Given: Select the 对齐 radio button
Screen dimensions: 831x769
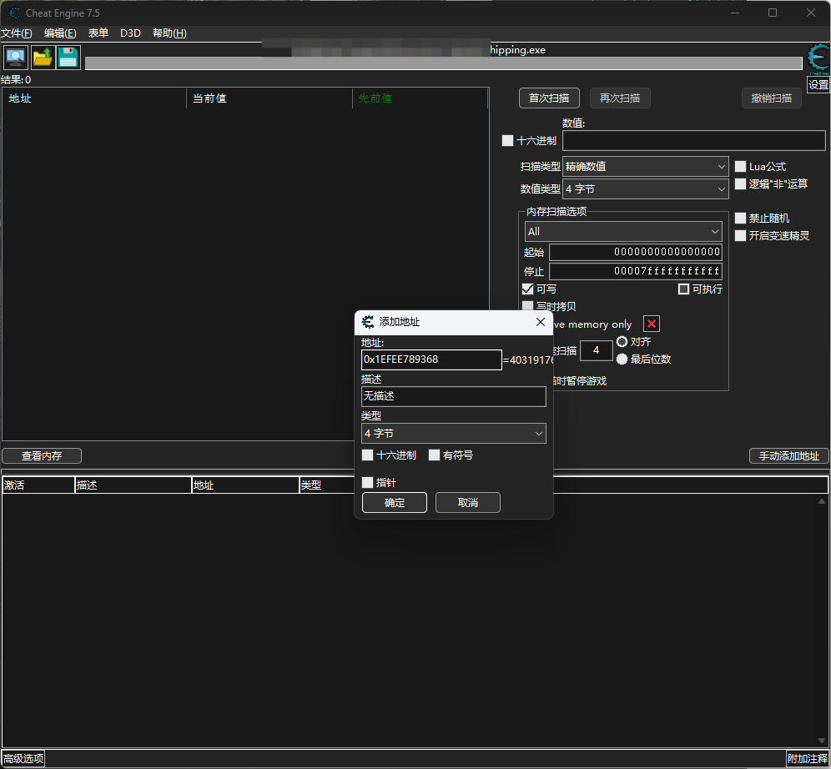Looking at the screenshot, I should (x=622, y=342).
